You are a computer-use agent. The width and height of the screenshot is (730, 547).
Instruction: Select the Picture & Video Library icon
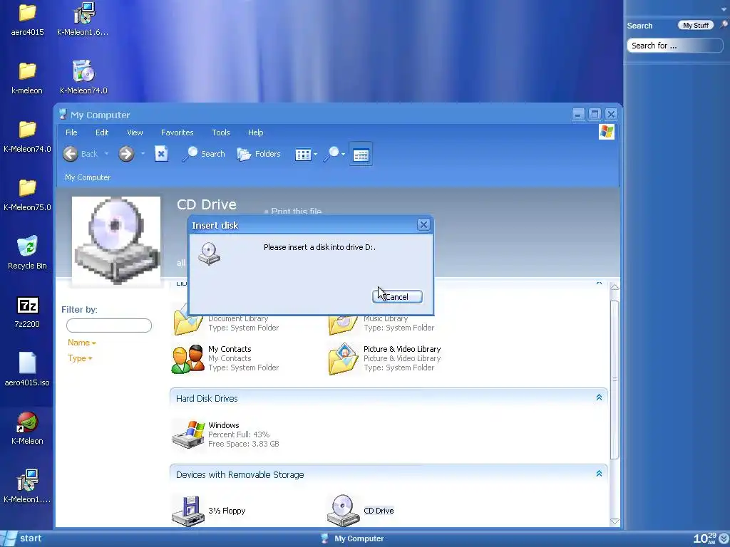coord(343,359)
